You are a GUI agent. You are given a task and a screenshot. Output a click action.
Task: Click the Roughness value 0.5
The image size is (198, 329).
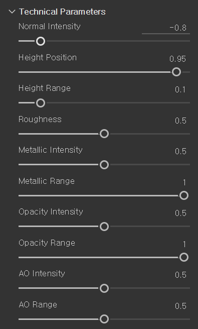point(180,121)
